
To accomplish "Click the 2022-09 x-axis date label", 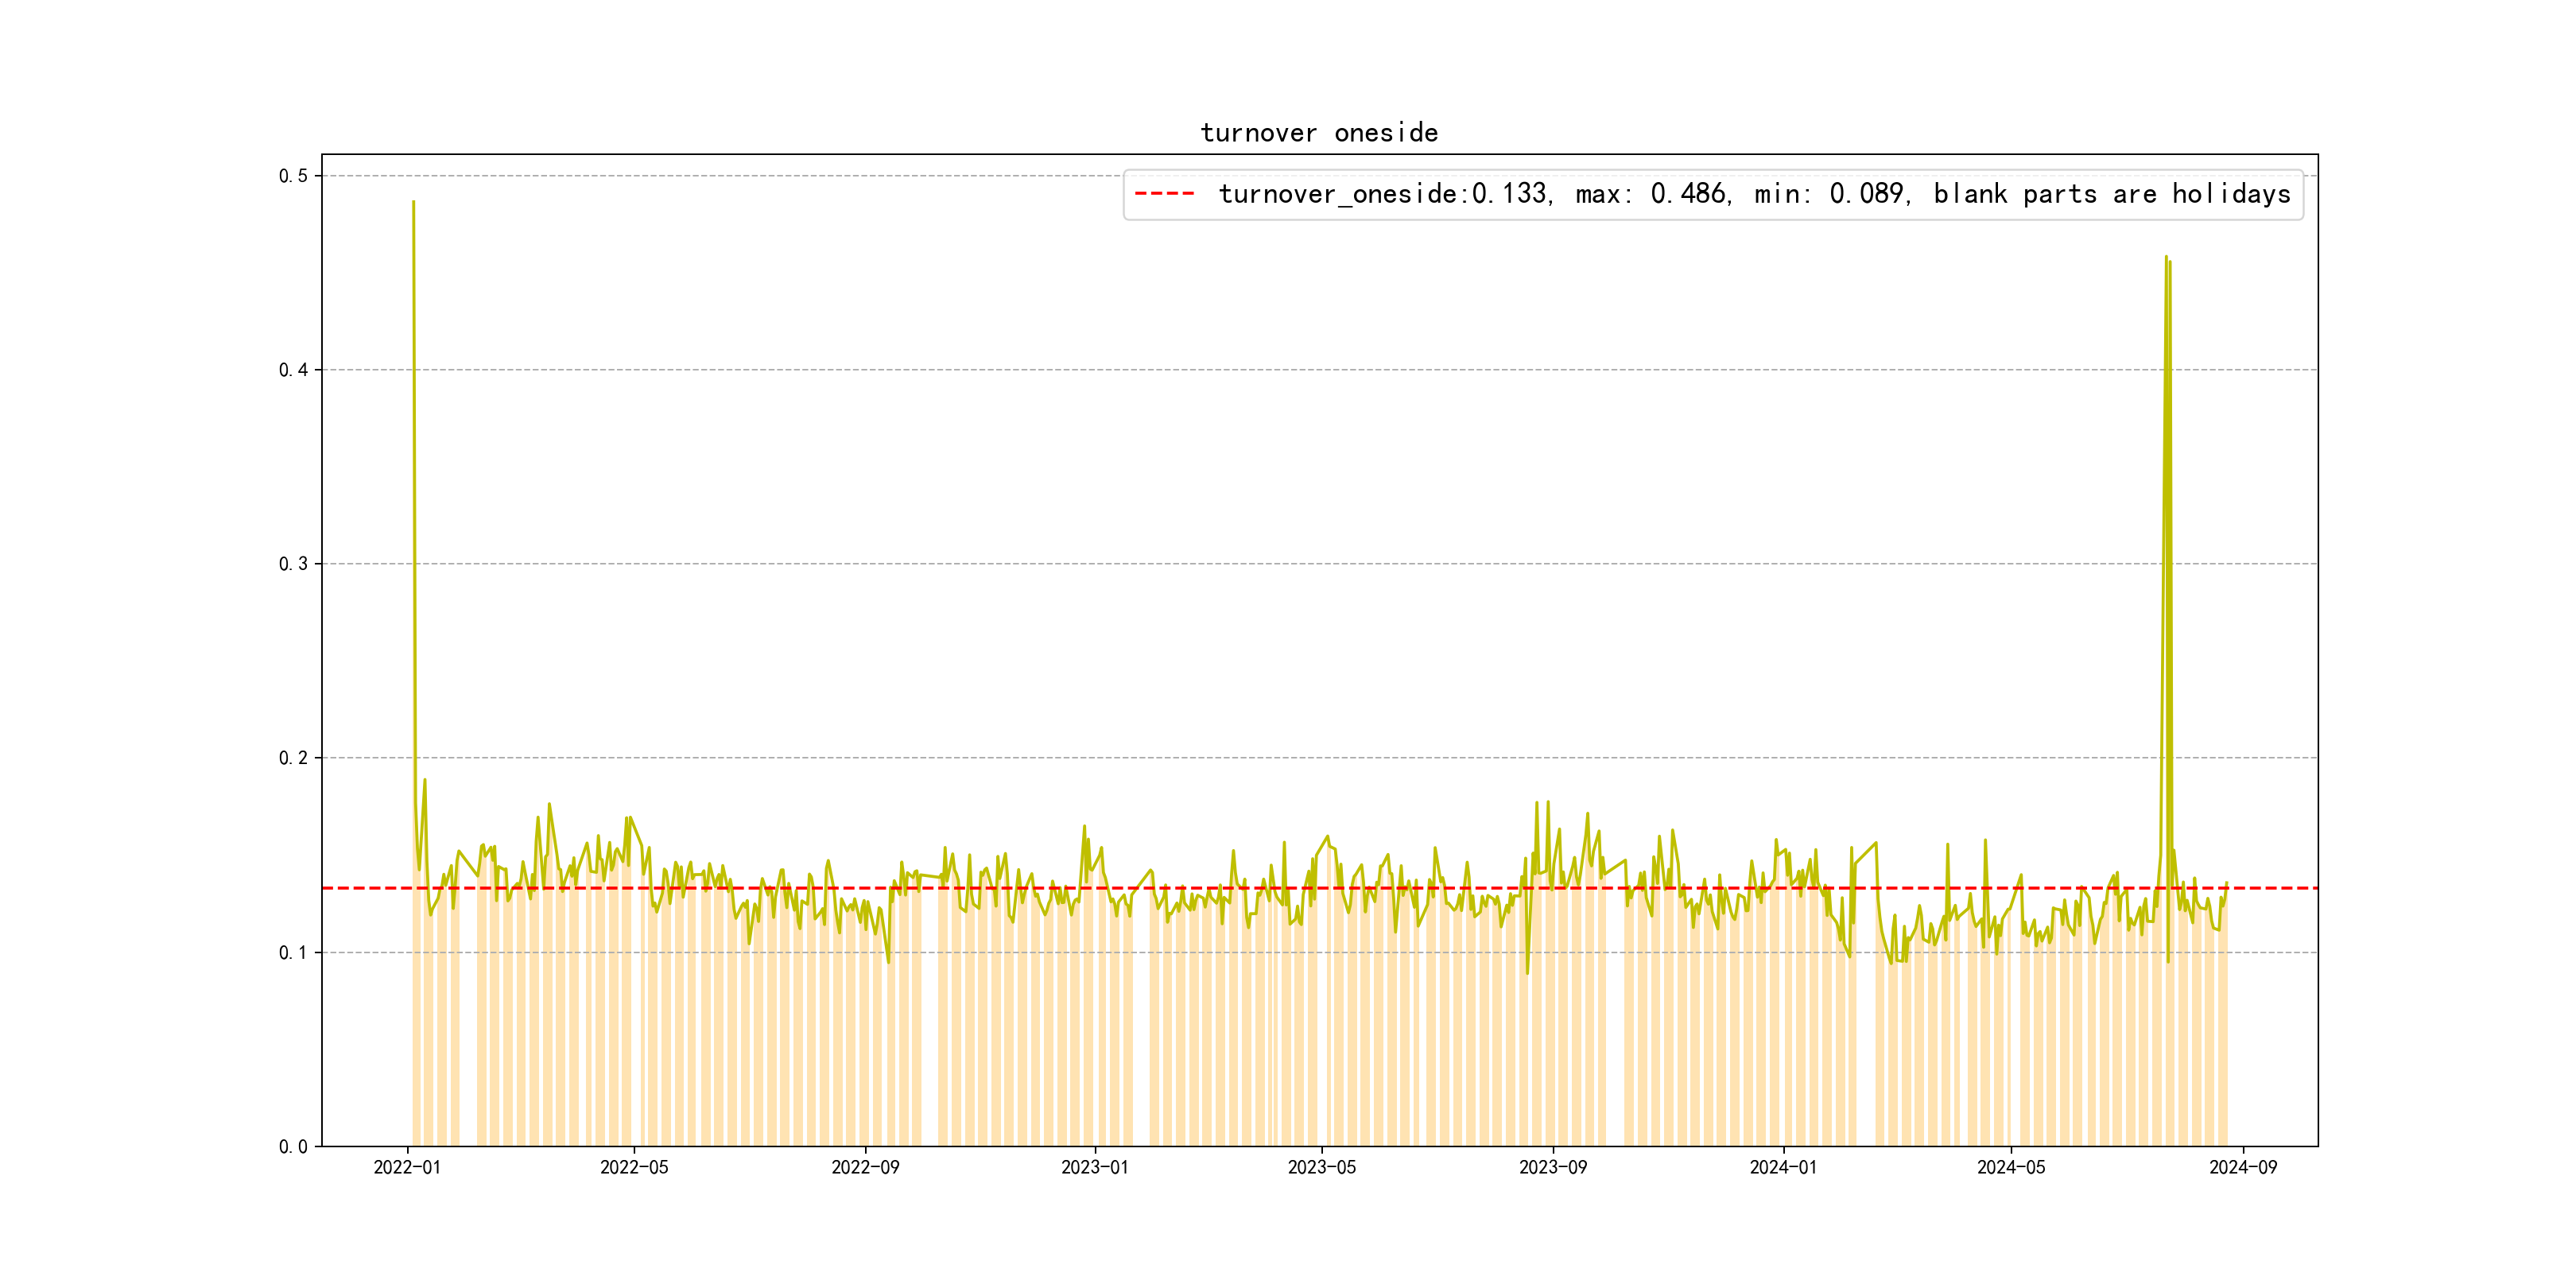I will pyautogui.click(x=865, y=1168).
